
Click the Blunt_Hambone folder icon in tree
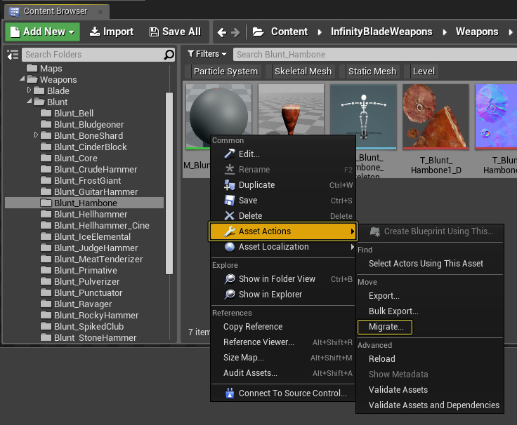[x=46, y=203]
